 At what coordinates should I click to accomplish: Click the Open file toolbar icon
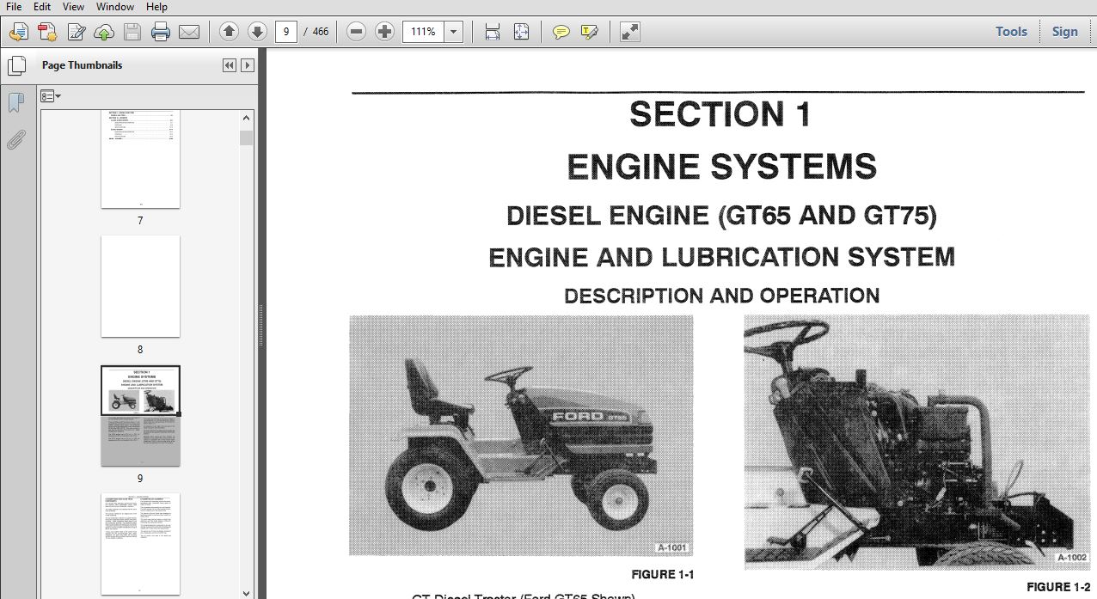19,33
